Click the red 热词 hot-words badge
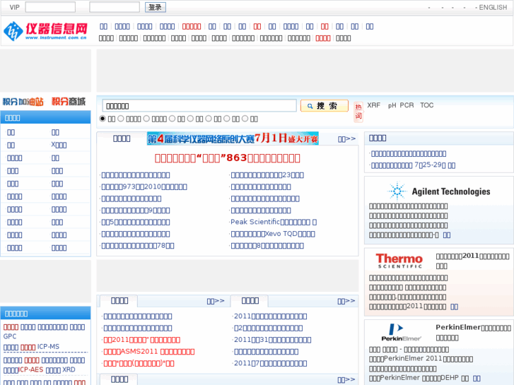This screenshot has height=385, width=514. [x=358, y=112]
